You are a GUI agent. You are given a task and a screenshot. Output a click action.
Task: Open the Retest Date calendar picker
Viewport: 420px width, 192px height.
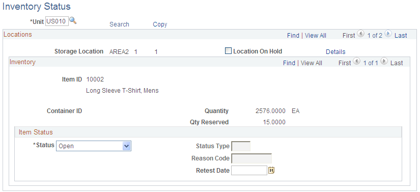coord(272,170)
